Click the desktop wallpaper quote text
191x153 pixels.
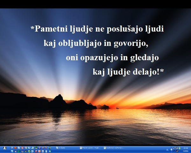[x=97, y=50]
